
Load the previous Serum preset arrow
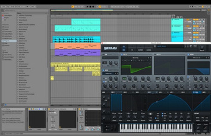[185, 46]
